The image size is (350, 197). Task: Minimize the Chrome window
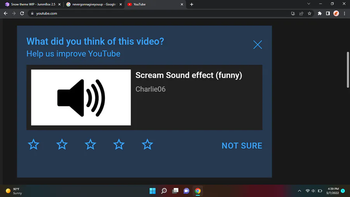[x=320, y=4]
